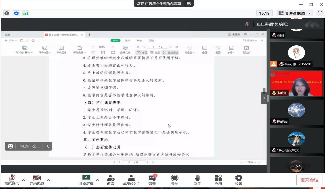This screenshot has width=325, height=189.
Task: Expand video options arrow beside 开启视频
Action: click(48, 180)
